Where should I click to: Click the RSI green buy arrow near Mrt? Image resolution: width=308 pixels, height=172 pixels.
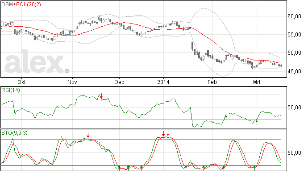click(257, 123)
